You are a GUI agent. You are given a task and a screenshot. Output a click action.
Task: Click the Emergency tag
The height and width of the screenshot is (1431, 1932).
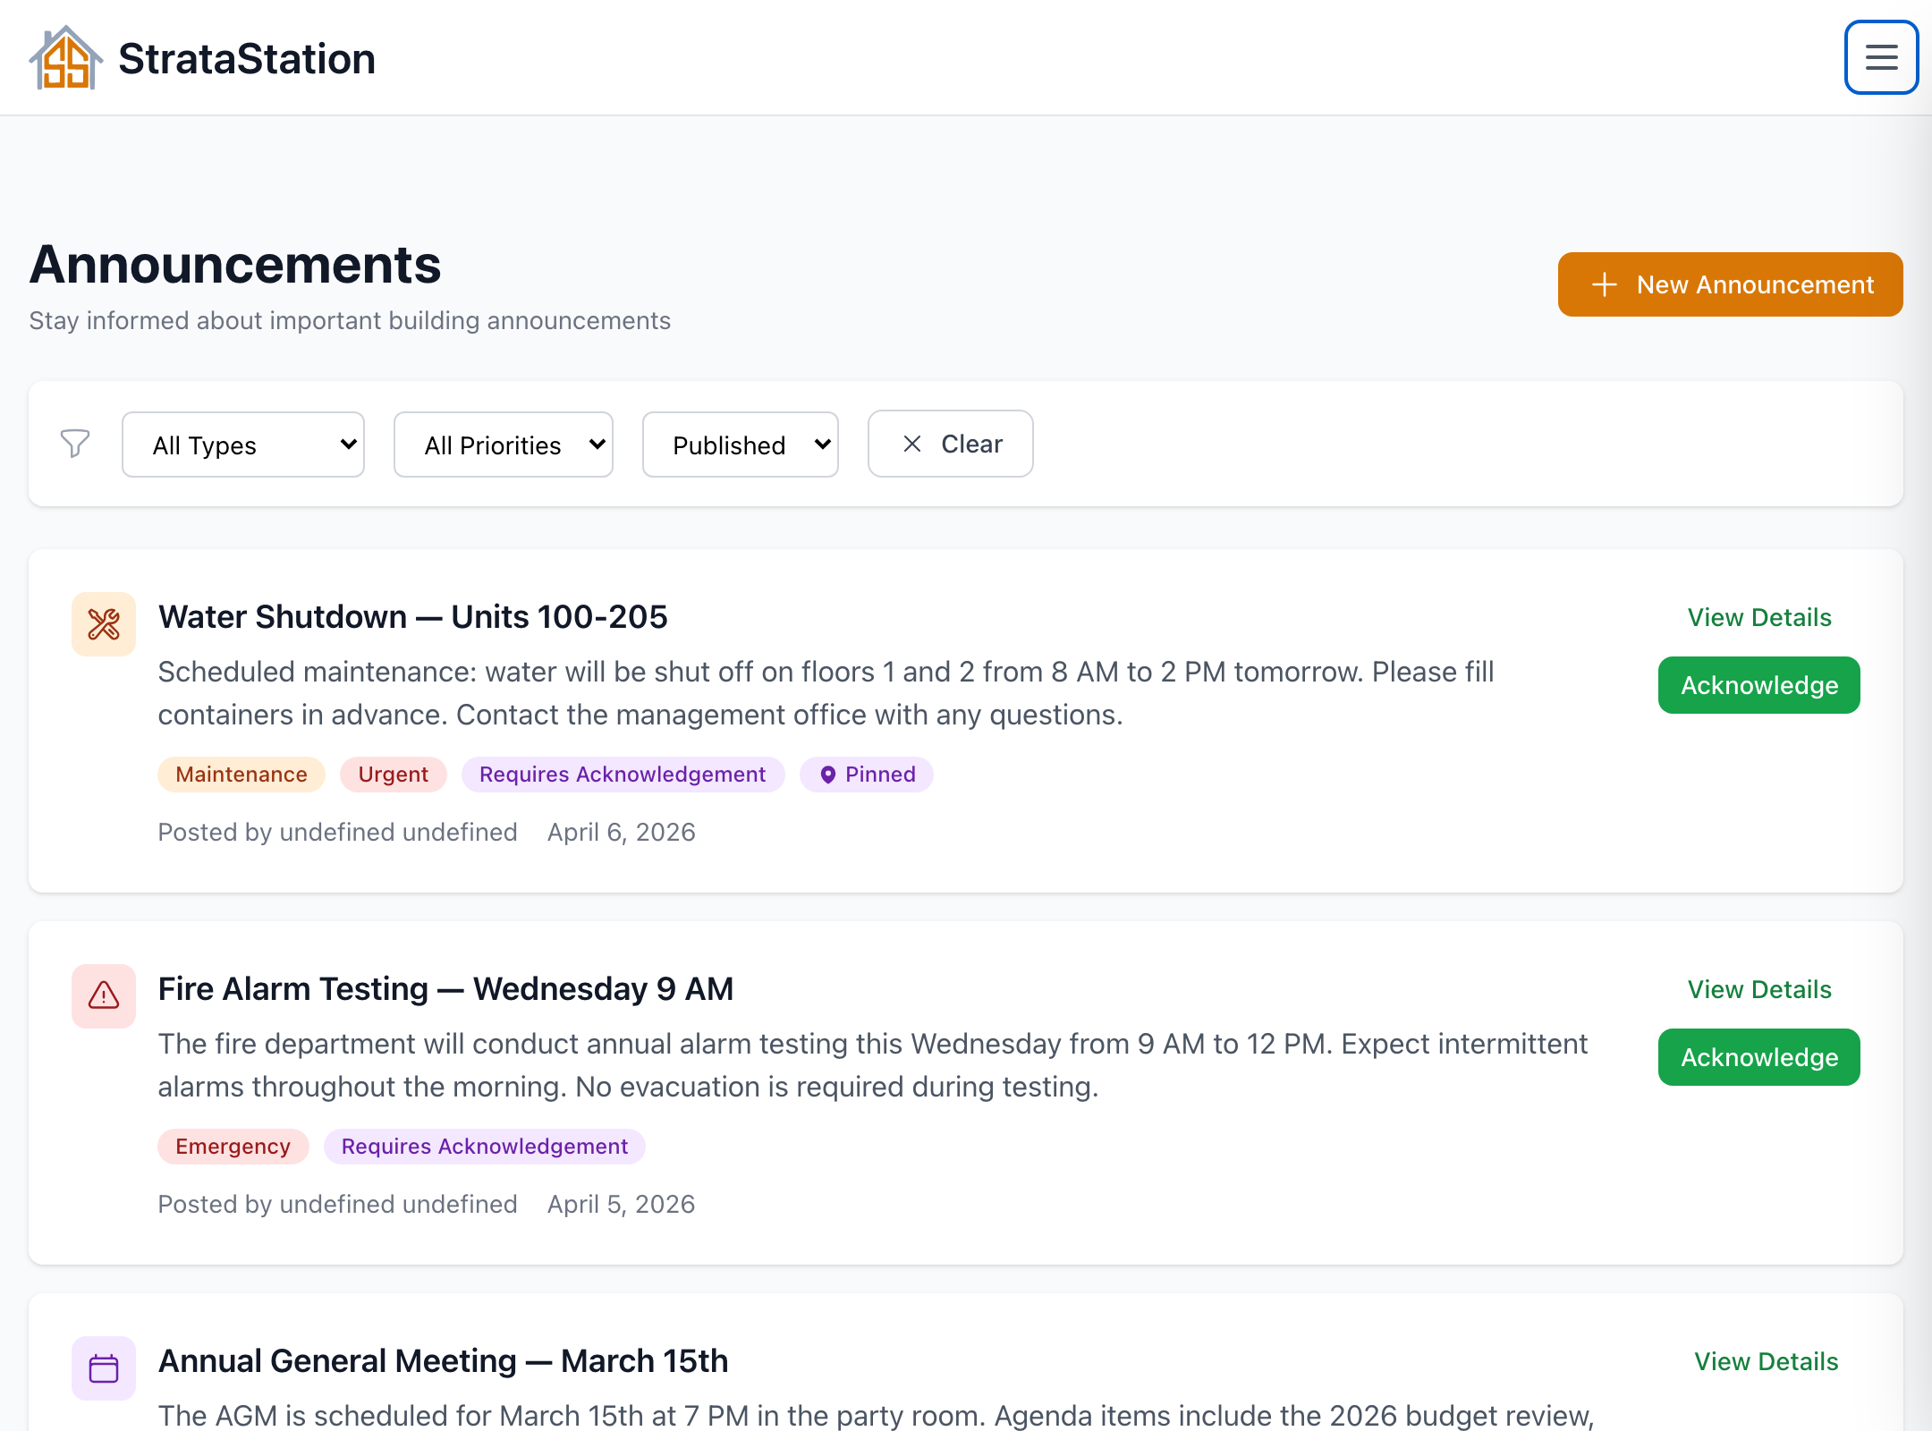pyautogui.click(x=233, y=1147)
